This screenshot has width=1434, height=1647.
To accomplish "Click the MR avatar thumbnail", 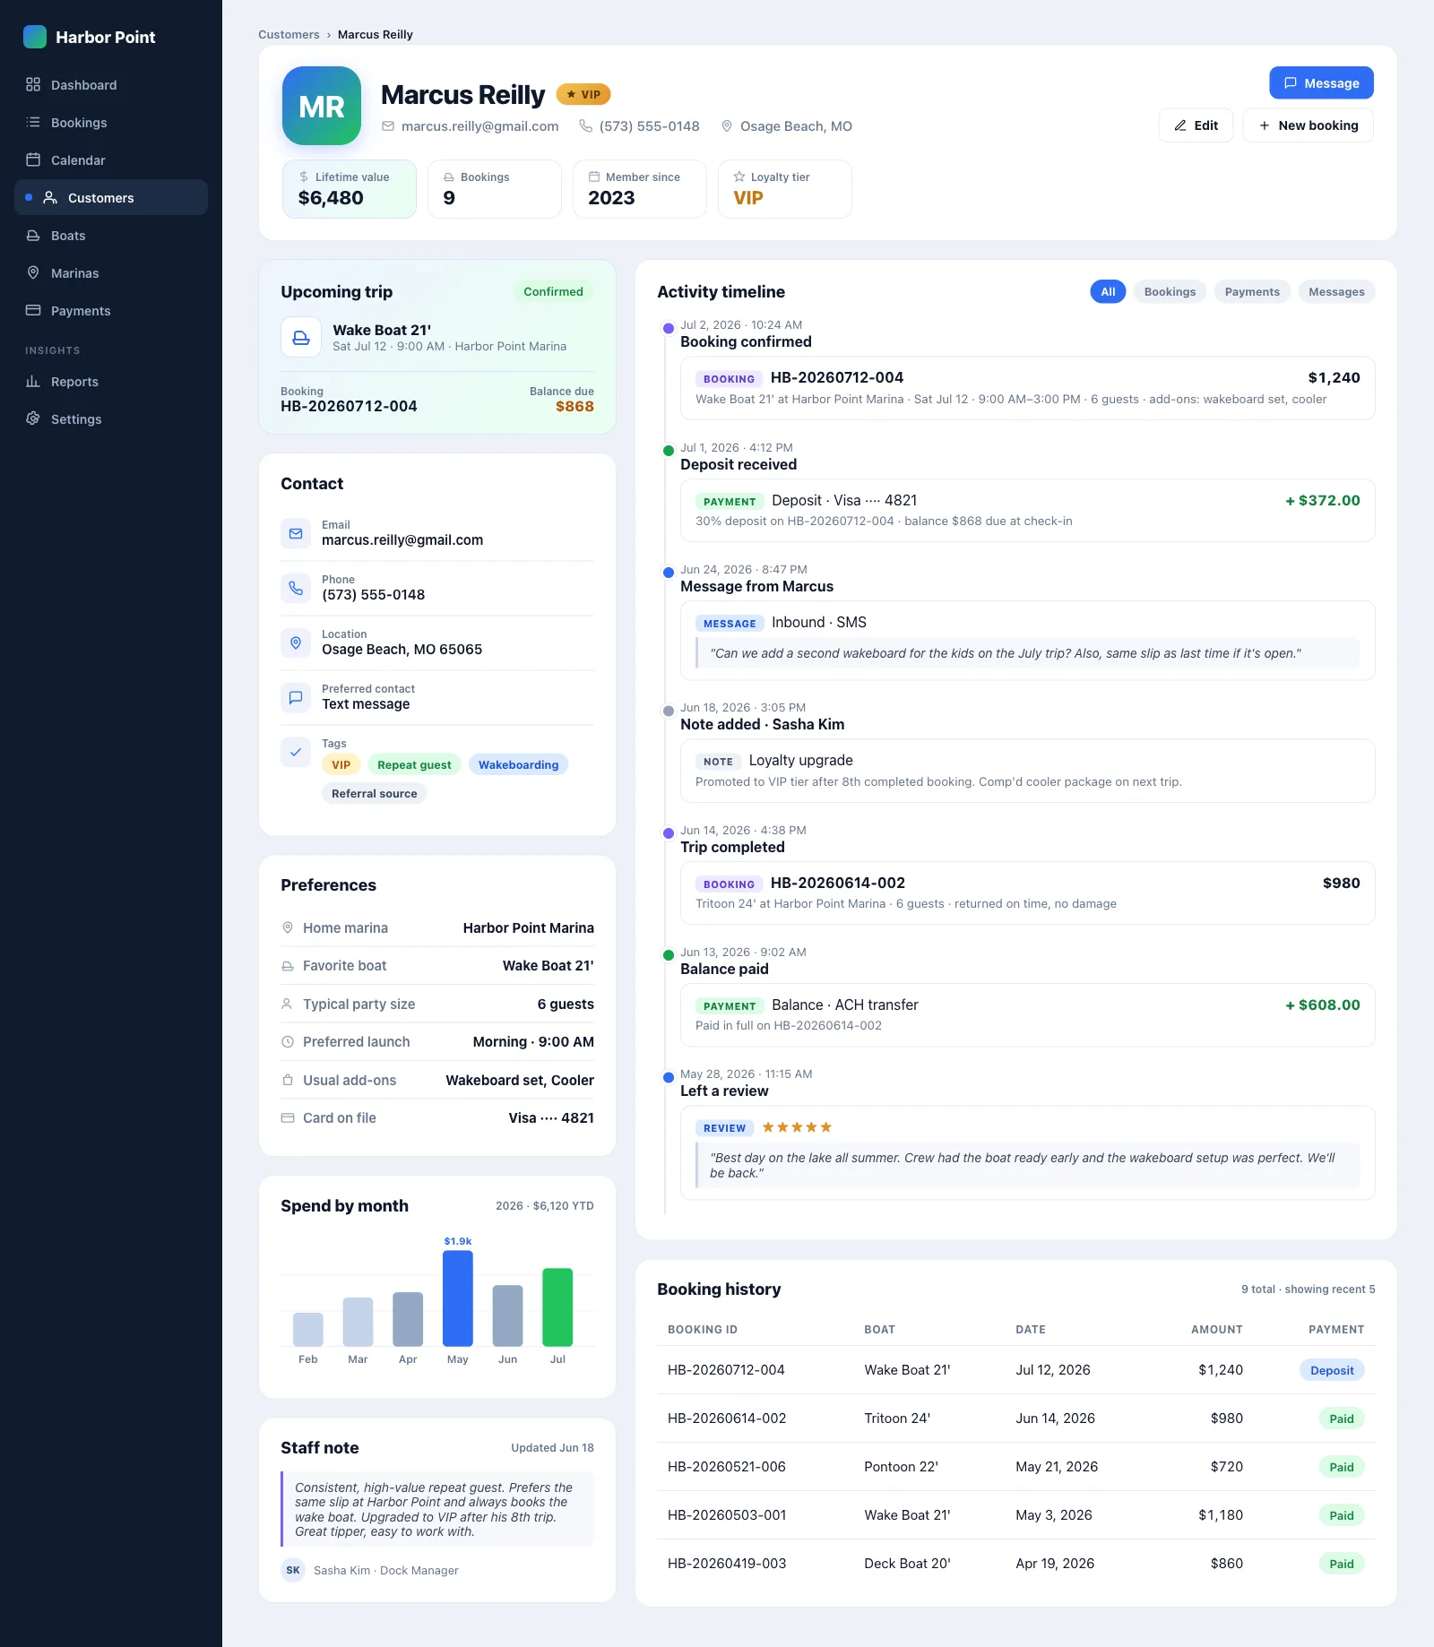I will tap(322, 106).
